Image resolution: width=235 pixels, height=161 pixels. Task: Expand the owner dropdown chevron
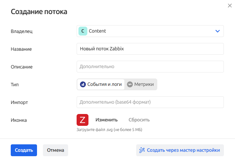(218, 31)
